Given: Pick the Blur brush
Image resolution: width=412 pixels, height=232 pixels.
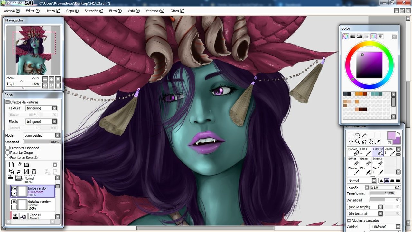Looking at the screenshot, I should pyautogui.click(x=366, y=171).
